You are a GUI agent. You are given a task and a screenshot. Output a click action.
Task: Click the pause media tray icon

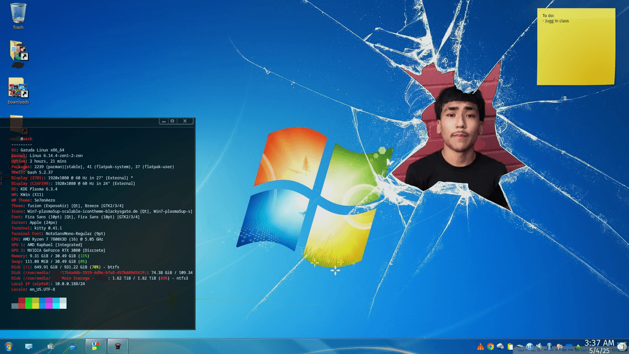(530, 346)
